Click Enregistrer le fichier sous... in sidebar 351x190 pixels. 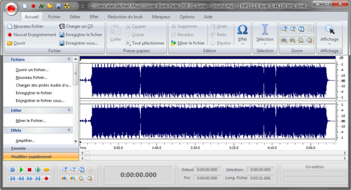click(40, 101)
